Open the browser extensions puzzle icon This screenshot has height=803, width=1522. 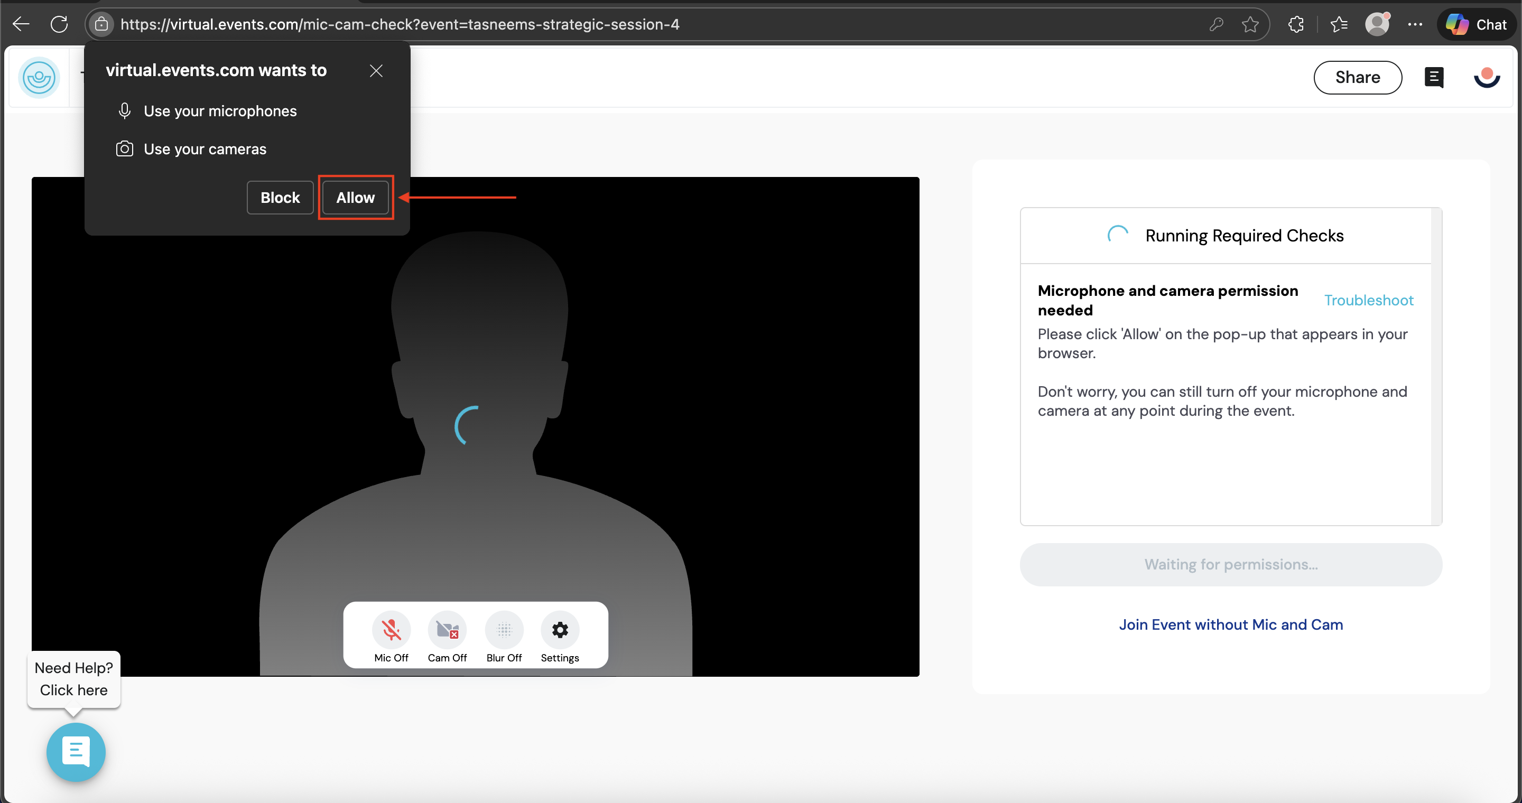pyautogui.click(x=1296, y=24)
